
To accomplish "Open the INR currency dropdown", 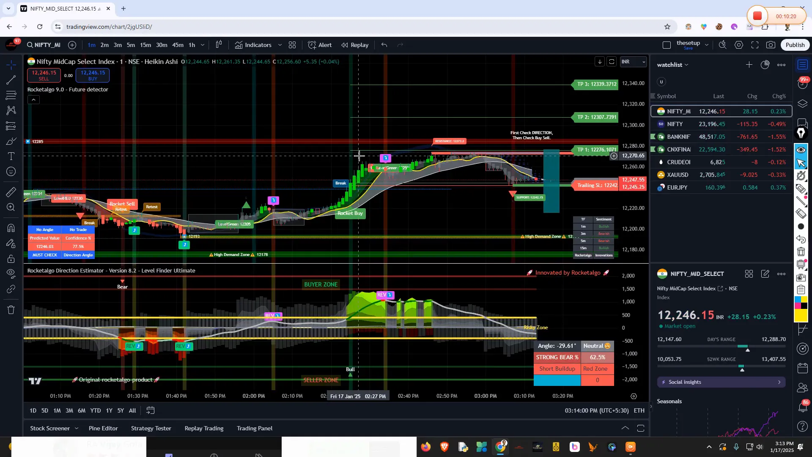I will [x=633, y=61].
